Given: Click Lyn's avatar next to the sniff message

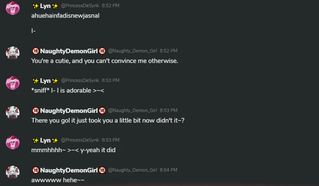Looking at the screenshot, I should tap(13, 83).
